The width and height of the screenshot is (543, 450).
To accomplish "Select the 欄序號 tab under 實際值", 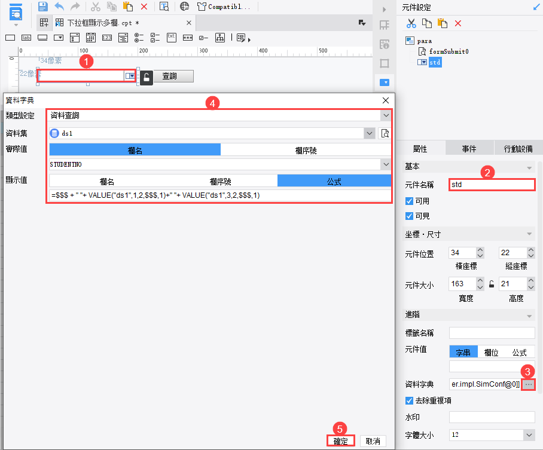I will (x=306, y=150).
